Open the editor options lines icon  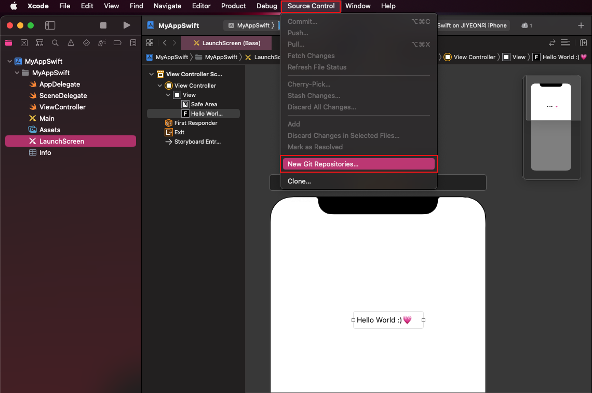coord(565,43)
